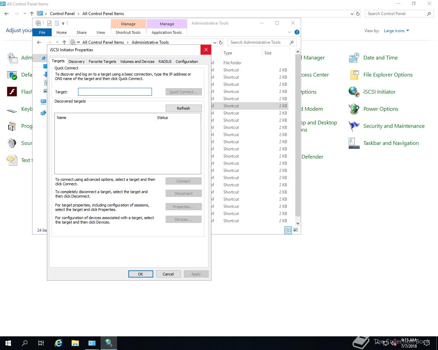438x350 pixels.
Task: Open File Explorer Options icon
Action: coord(354,75)
